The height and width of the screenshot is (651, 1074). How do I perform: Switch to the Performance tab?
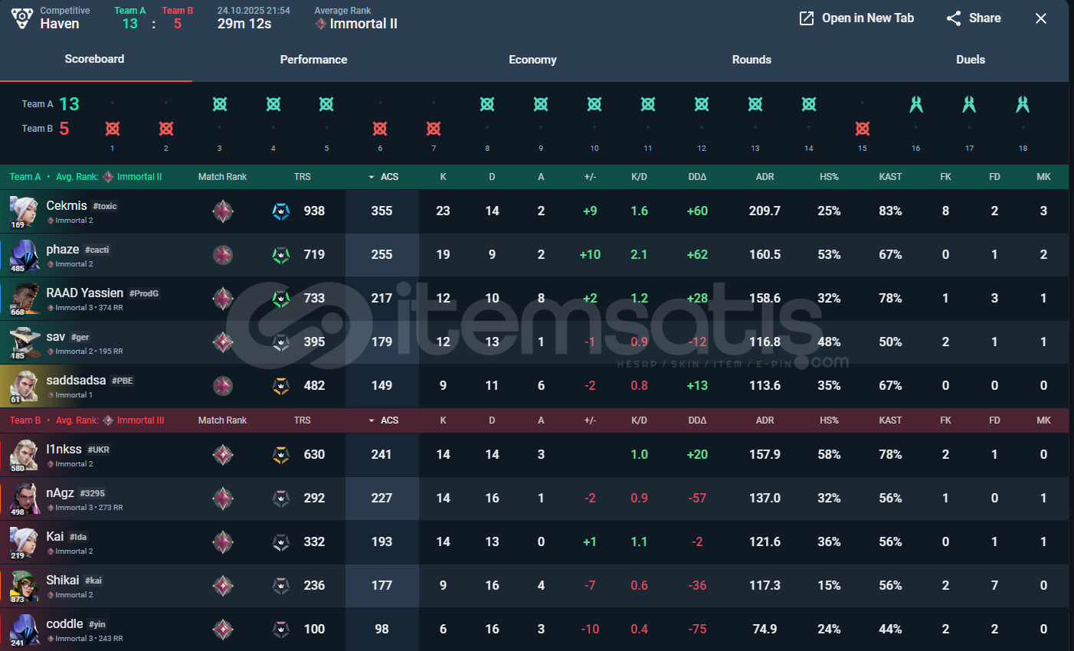313,60
